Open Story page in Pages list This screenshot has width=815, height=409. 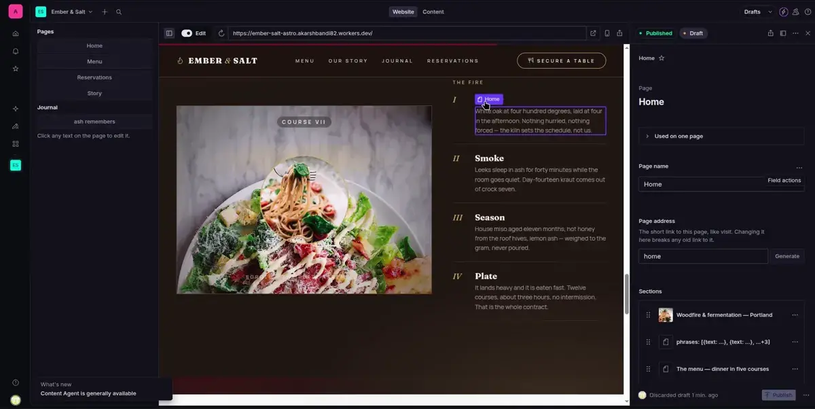tap(94, 93)
